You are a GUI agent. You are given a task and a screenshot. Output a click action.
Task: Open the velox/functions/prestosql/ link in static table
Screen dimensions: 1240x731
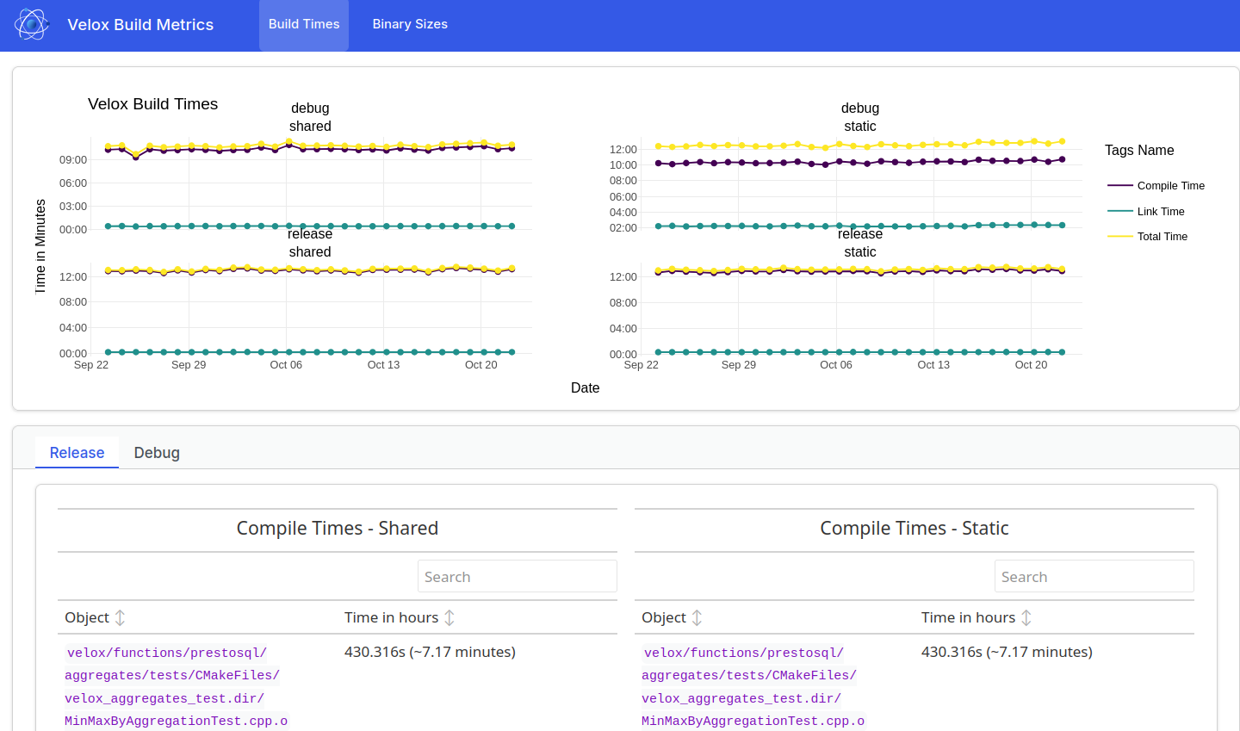743,652
